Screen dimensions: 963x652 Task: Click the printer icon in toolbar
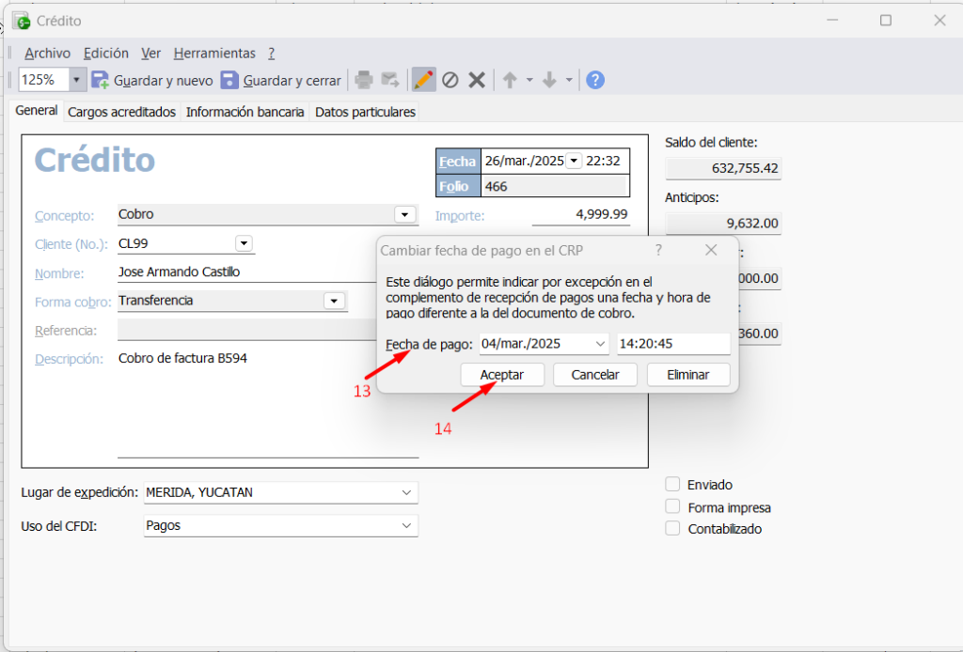pyautogui.click(x=364, y=81)
